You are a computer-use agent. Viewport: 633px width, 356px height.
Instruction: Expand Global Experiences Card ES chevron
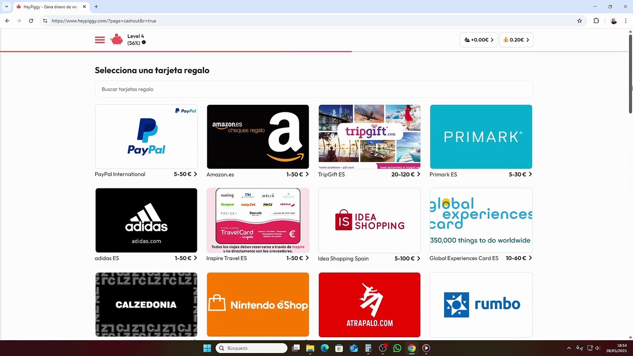click(530, 258)
